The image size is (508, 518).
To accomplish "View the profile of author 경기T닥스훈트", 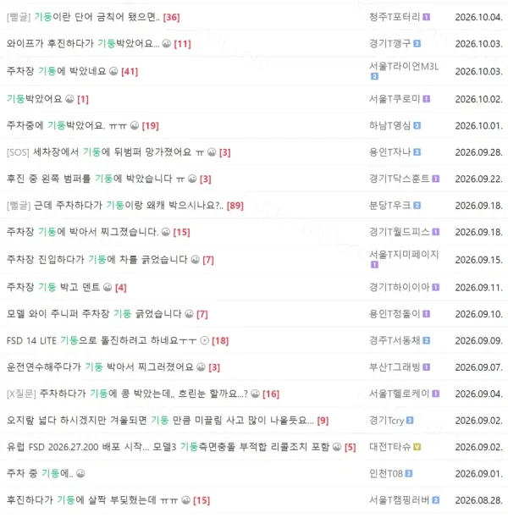I will click(x=400, y=179).
